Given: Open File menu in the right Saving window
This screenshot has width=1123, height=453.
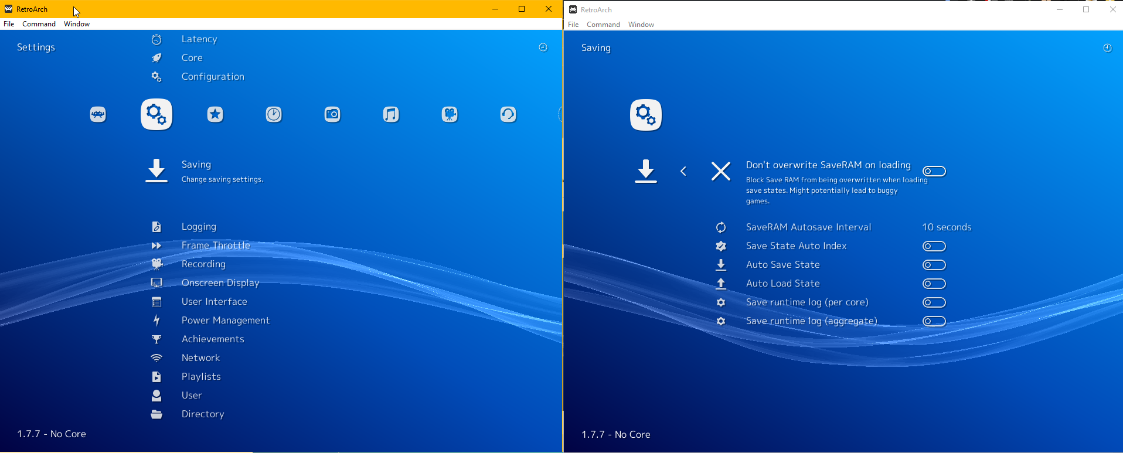Looking at the screenshot, I should 573,25.
